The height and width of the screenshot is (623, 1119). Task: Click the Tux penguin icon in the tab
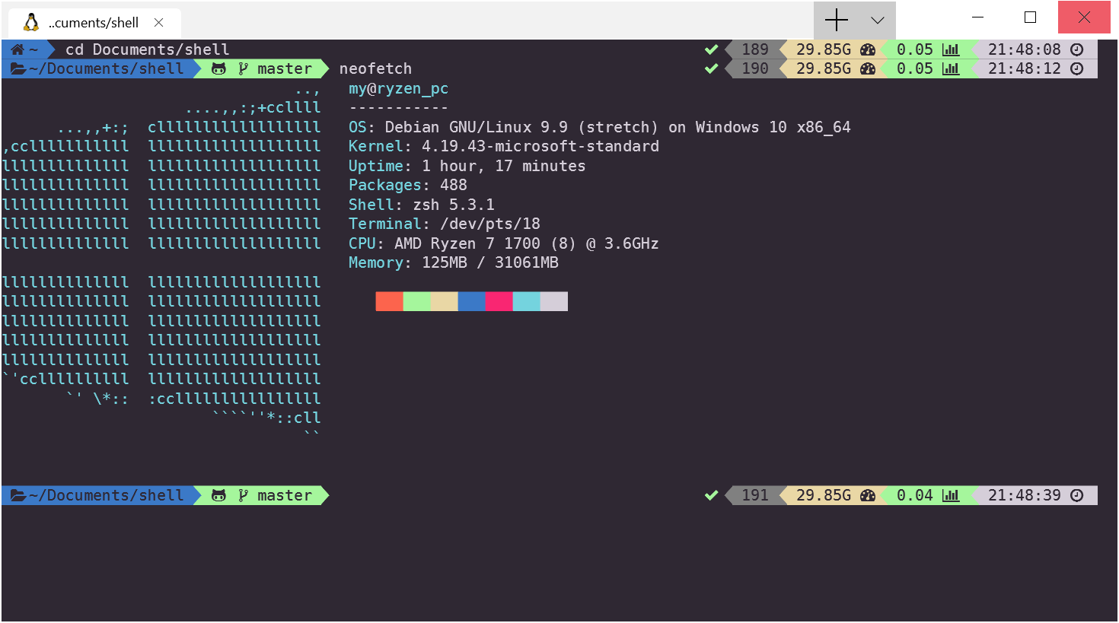pos(31,22)
